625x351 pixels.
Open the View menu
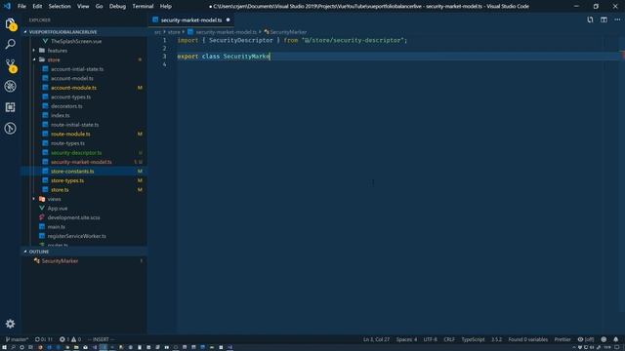[x=83, y=7]
